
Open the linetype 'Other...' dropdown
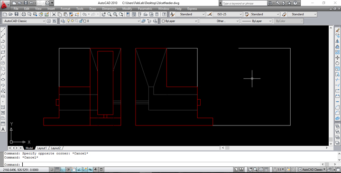click(220, 21)
